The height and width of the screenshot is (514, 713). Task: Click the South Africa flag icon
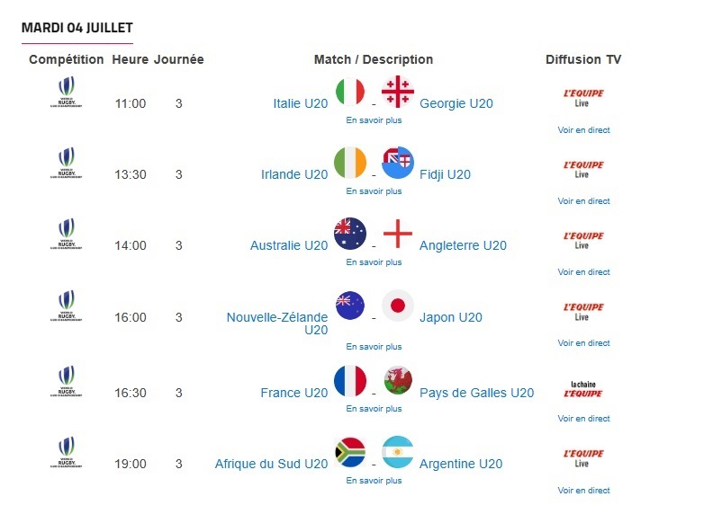[350, 452]
